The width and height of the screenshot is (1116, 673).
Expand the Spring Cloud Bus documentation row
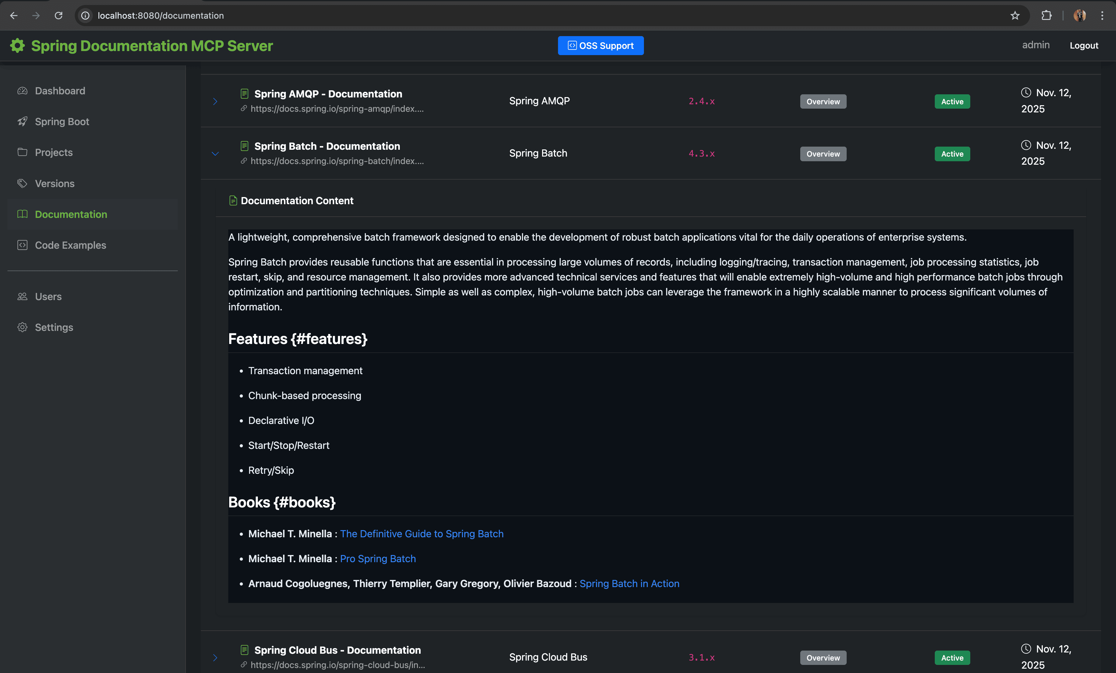(x=215, y=658)
